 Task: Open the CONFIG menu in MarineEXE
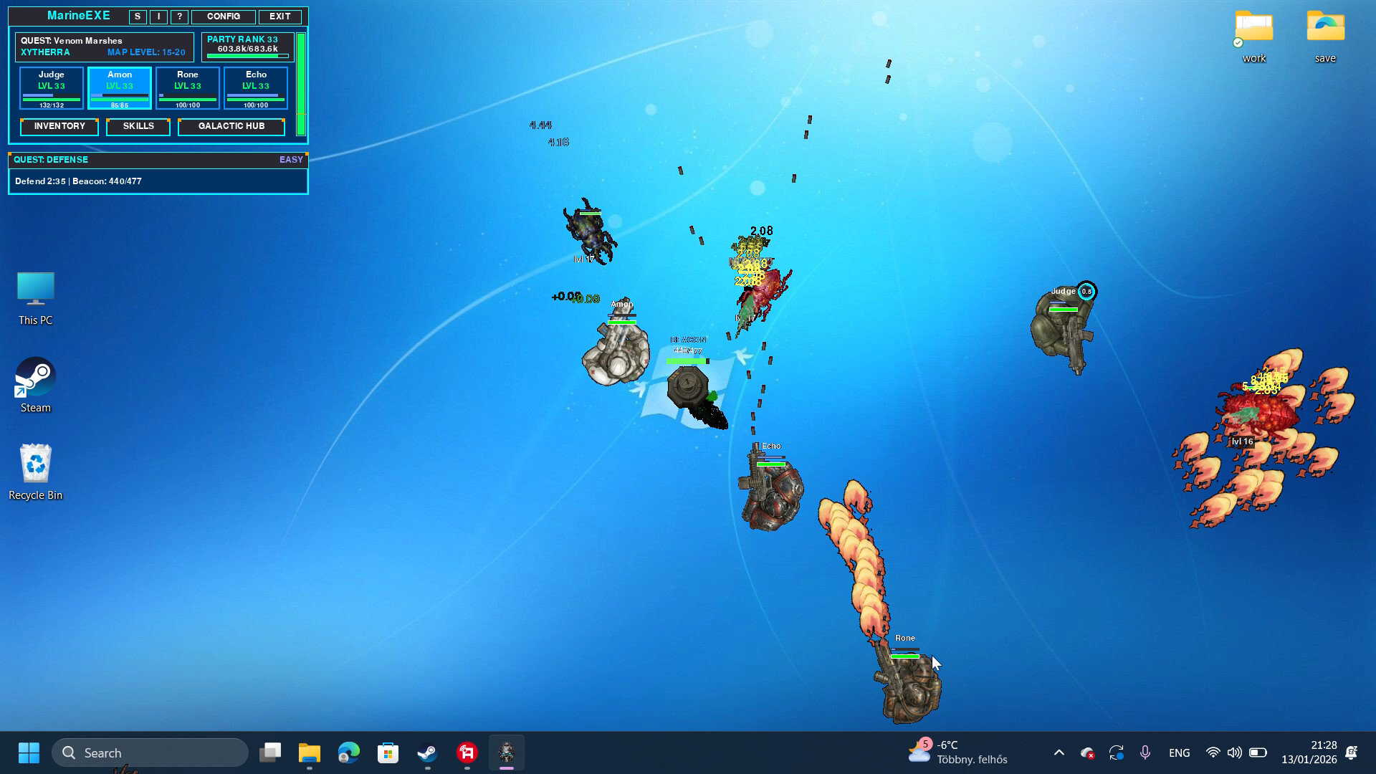[x=223, y=16]
